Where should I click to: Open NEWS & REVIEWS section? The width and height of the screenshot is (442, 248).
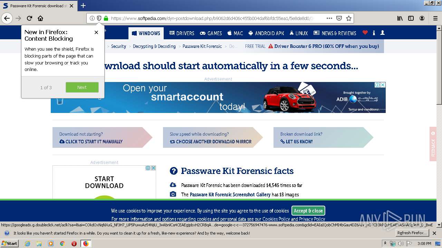pyautogui.click(x=335, y=33)
